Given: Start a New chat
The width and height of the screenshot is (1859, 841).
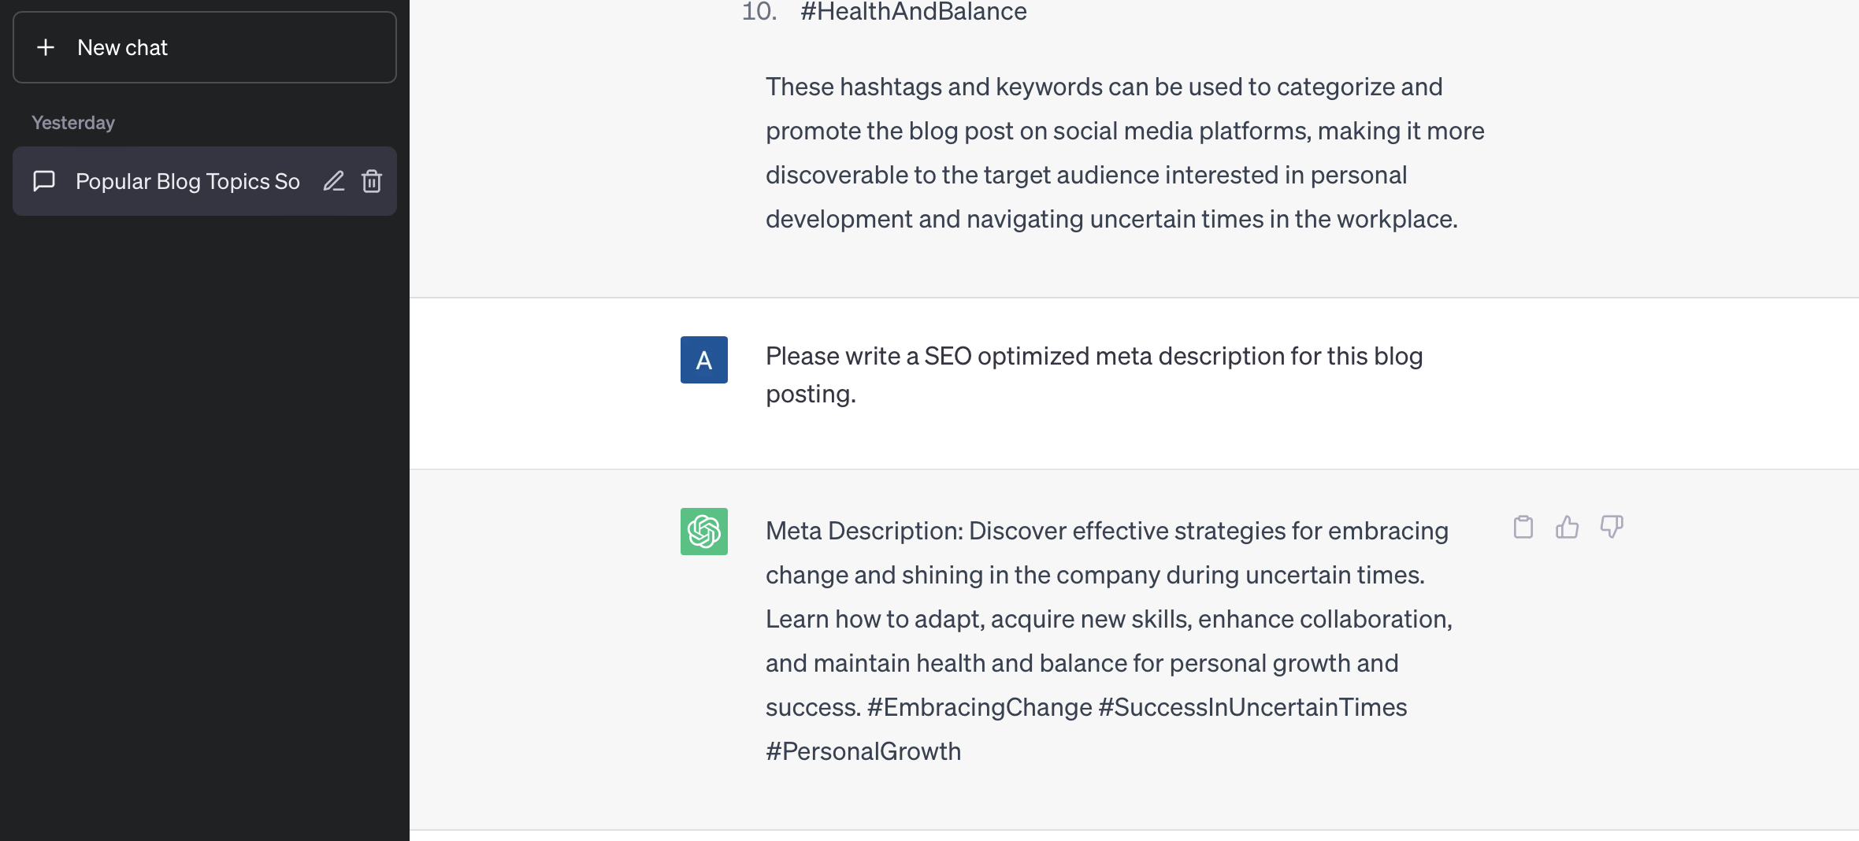Looking at the screenshot, I should pyautogui.click(x=205, y=47).
